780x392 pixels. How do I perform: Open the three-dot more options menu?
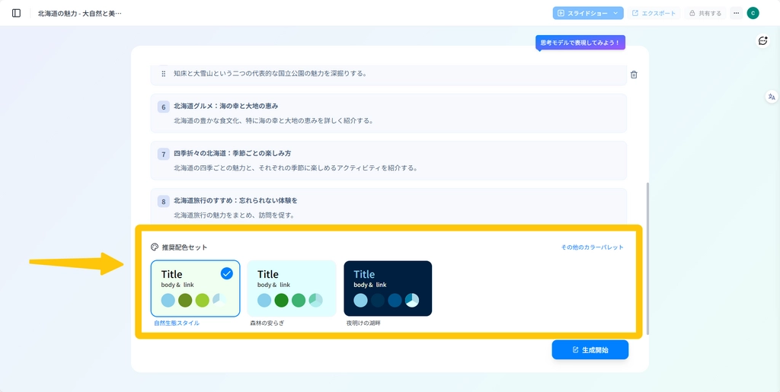pyautogui.click(x=736, y=13)
